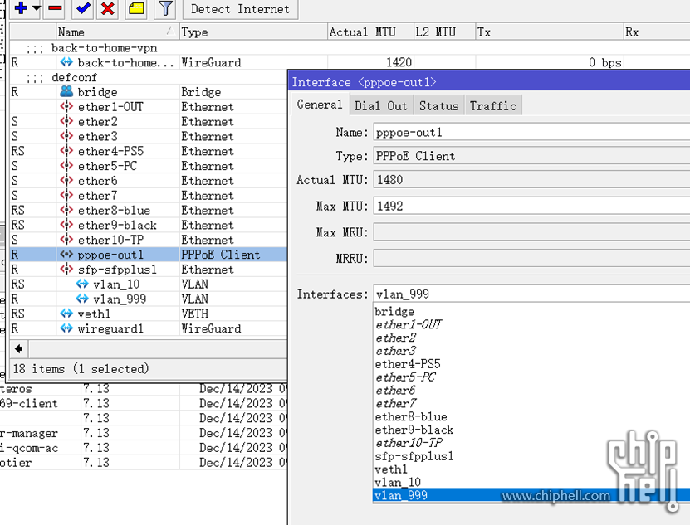Viewport: 690px width, 525px height.
Task: Sort by the Type column header
Action: [253, 32]
